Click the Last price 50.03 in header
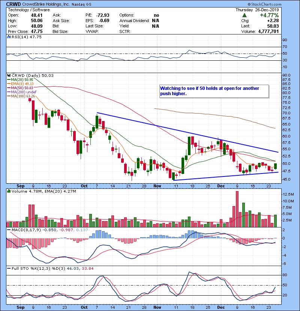Image resolution: width=300 pixels, height=311 pixels. coord(273,26)
